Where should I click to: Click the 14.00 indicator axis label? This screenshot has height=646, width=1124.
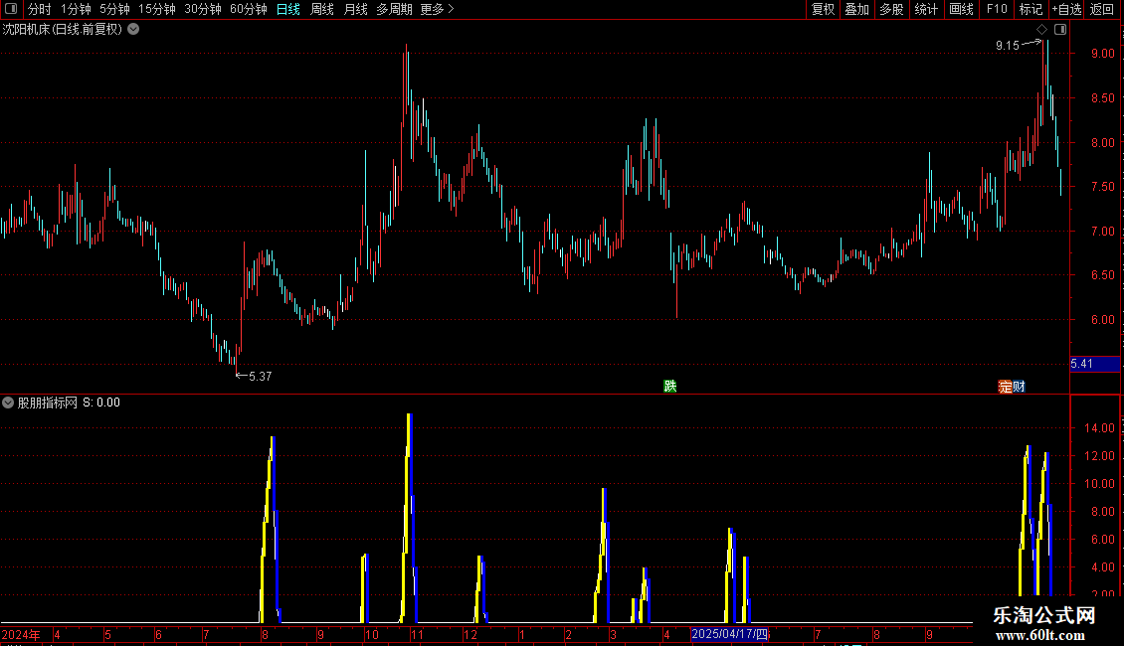pos(1099,428)
